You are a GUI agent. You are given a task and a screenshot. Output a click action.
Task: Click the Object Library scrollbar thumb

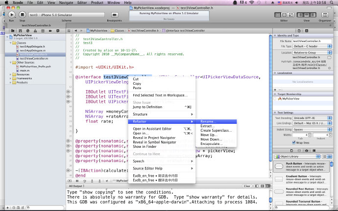coord(332,164)
